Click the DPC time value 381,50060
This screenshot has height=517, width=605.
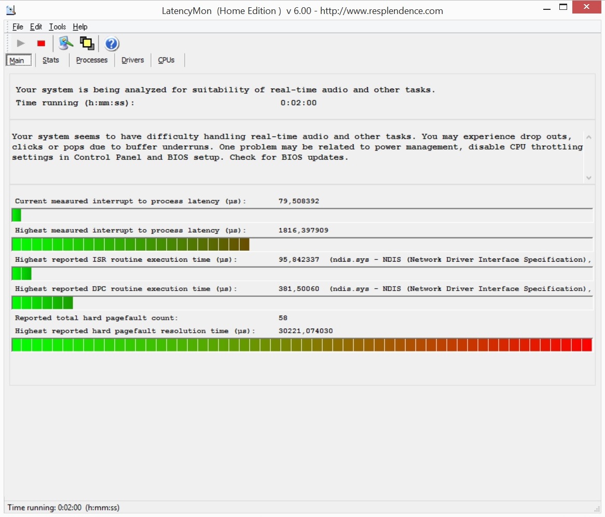299,289
